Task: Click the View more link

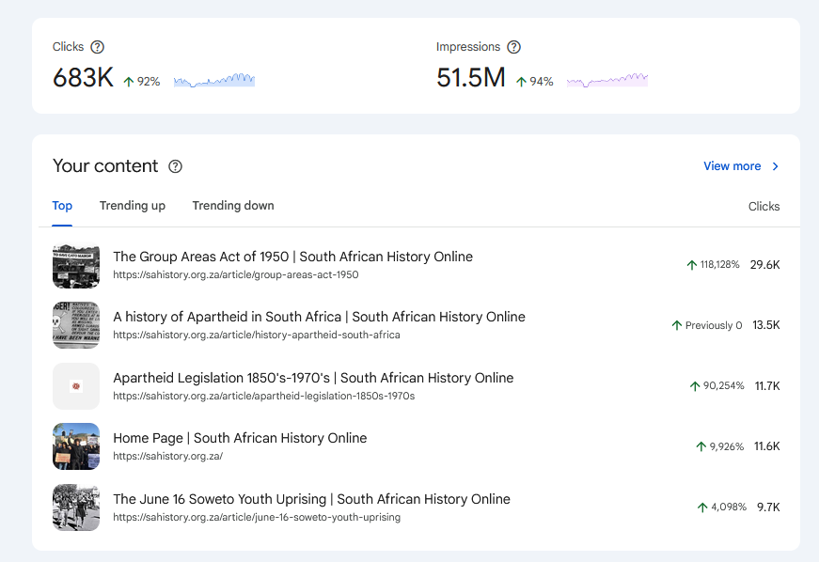Action: 732,165
